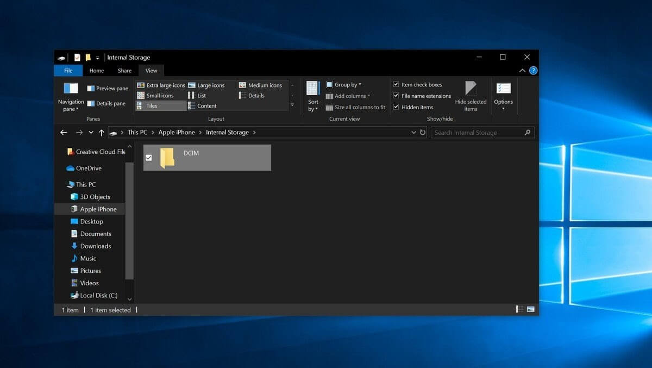
Task: Open the Sort by options
Action: coord(312,96)
